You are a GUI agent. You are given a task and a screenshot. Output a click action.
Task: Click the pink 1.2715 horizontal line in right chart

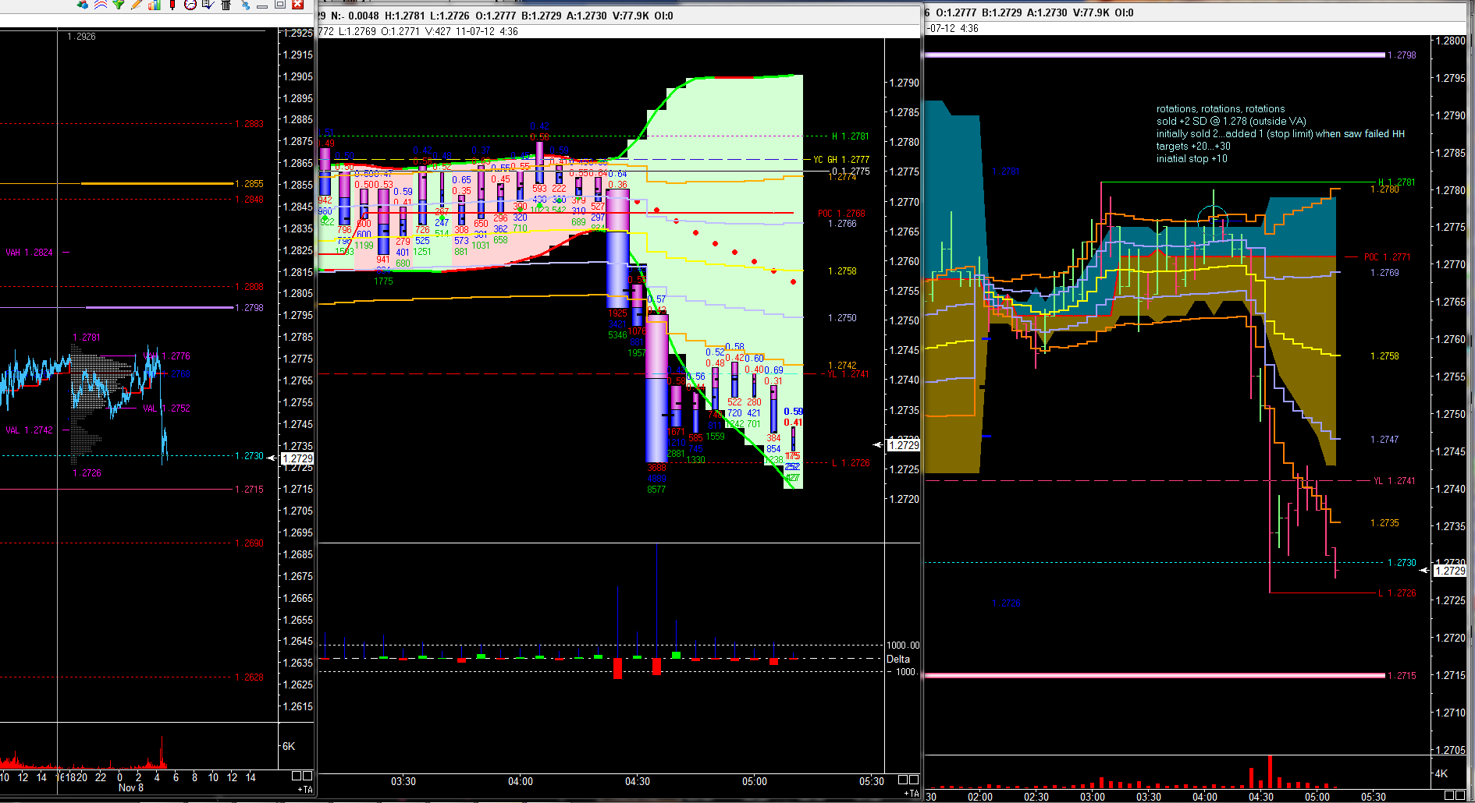(1155, 676)
